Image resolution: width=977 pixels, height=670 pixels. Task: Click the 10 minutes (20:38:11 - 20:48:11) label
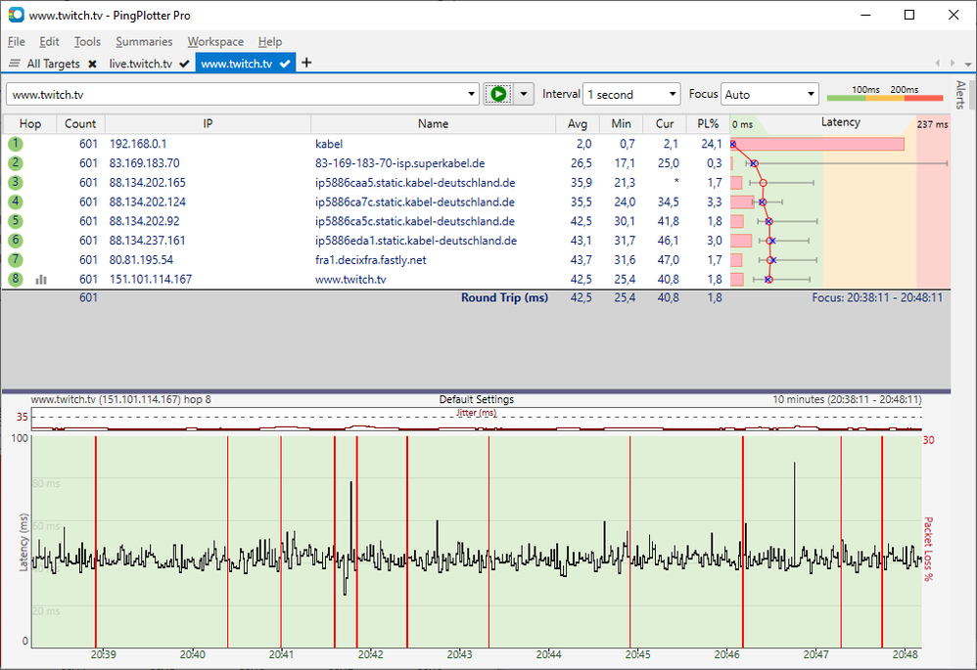[x=847, y=399]
